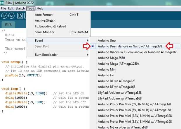The image size is (181, 129).
Task: Select Arduino Uno board
Action: pyautogui.click(x=135, y=40)
